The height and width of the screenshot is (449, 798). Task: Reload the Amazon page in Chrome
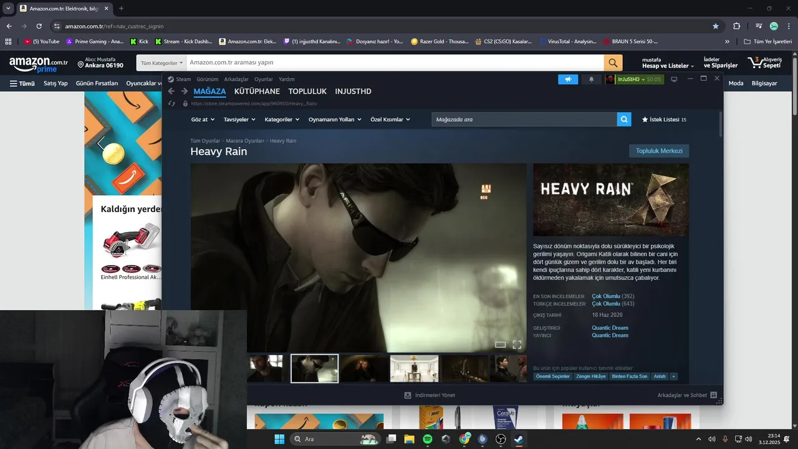(x=39, y=26)
